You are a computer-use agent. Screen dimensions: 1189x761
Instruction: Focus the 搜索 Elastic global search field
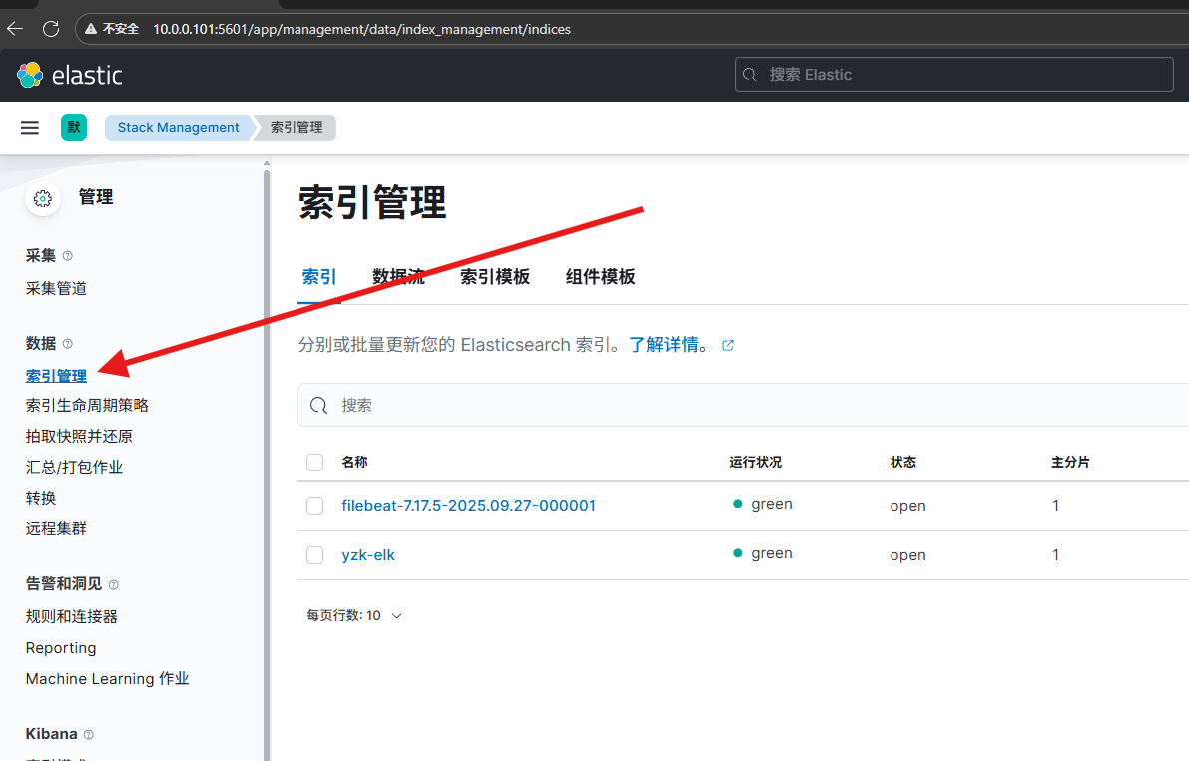click(x=954, y=74)
